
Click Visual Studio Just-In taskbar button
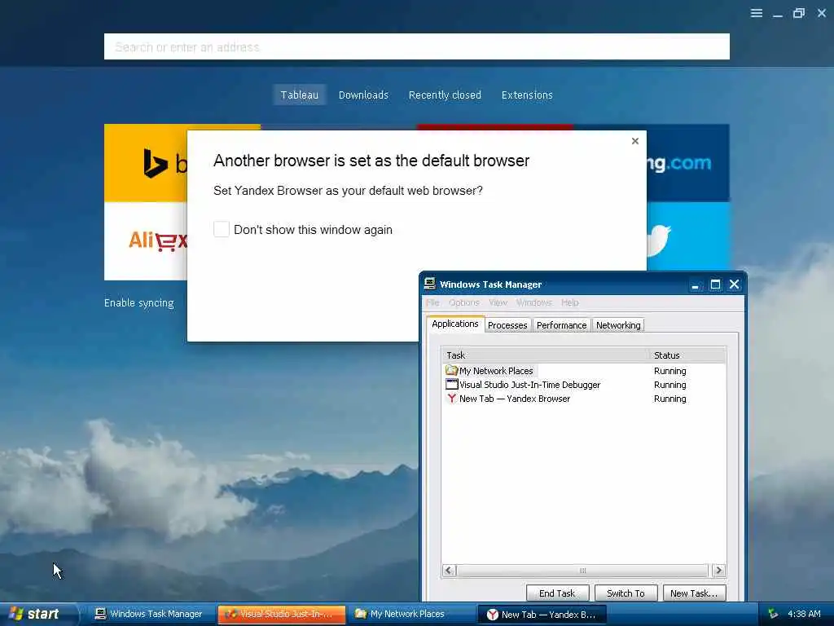coord(281,614)
